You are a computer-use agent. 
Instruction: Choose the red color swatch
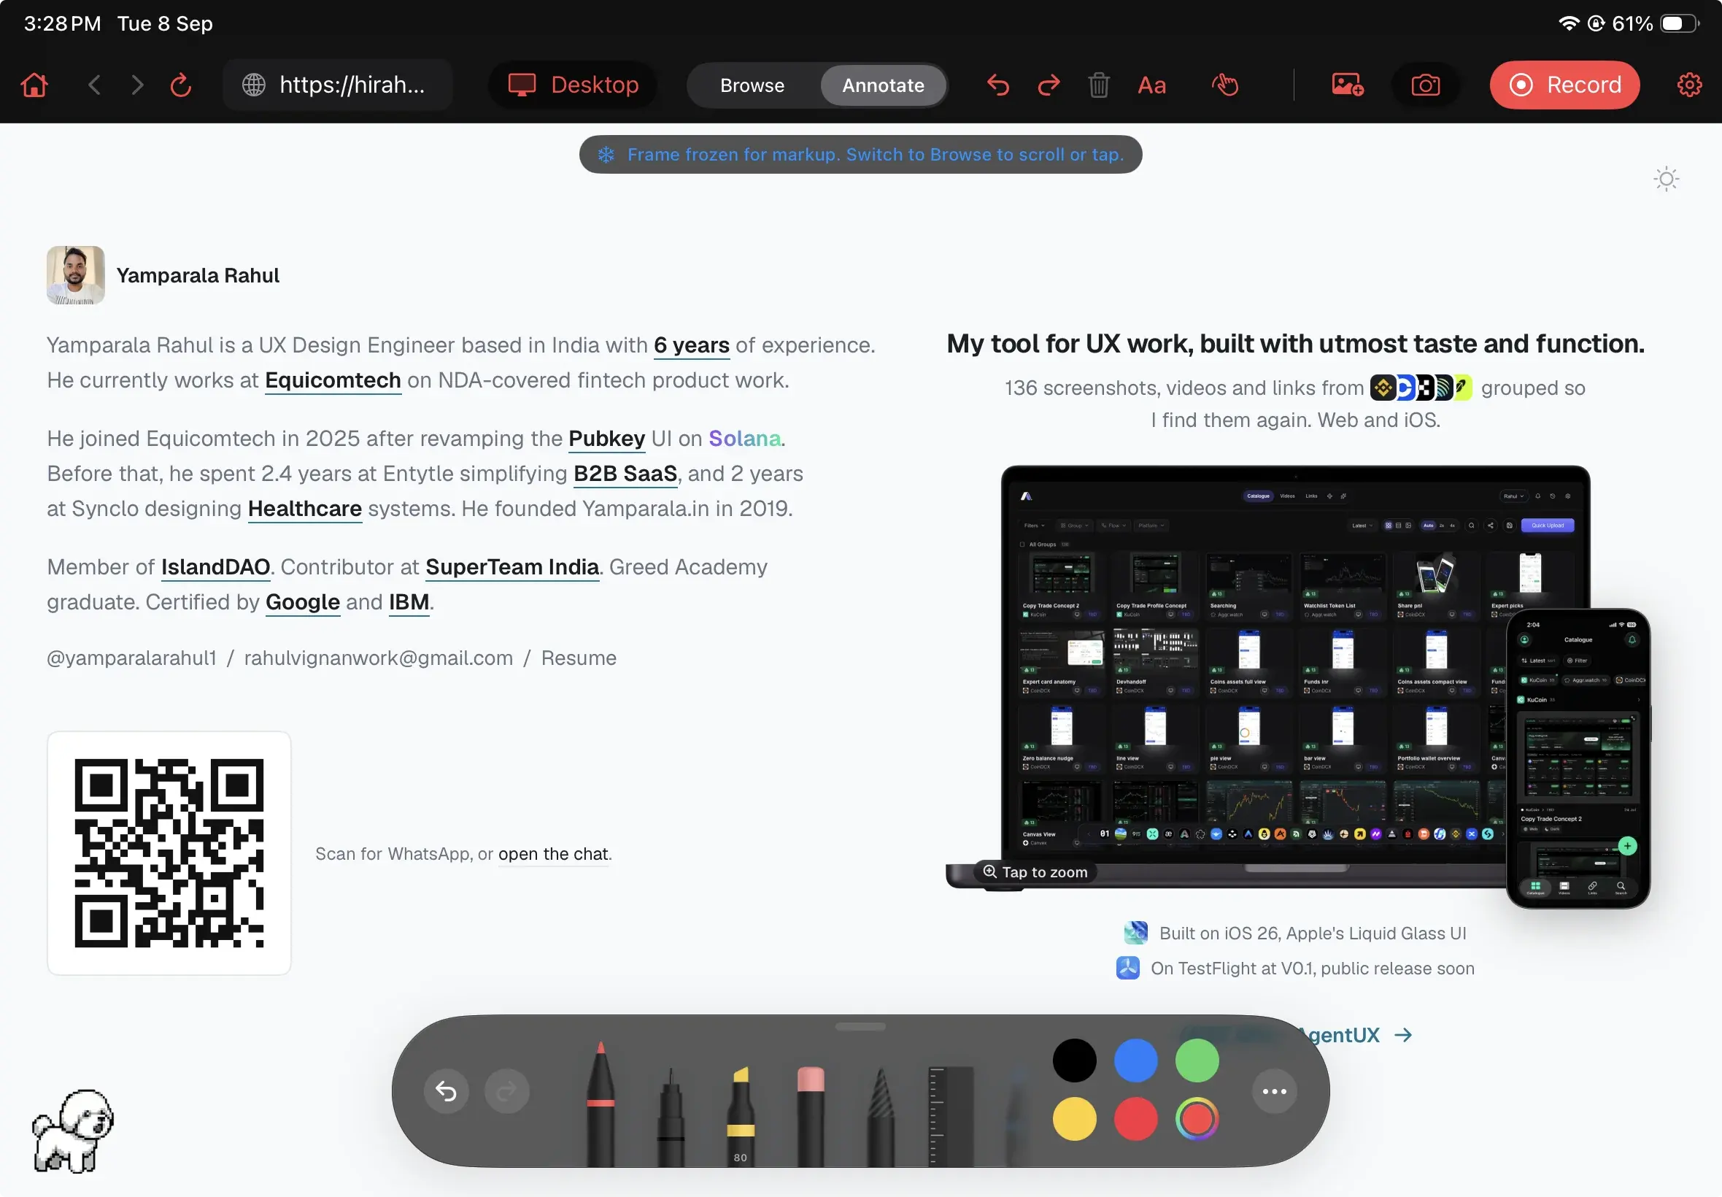(x=1136, y=1119)
